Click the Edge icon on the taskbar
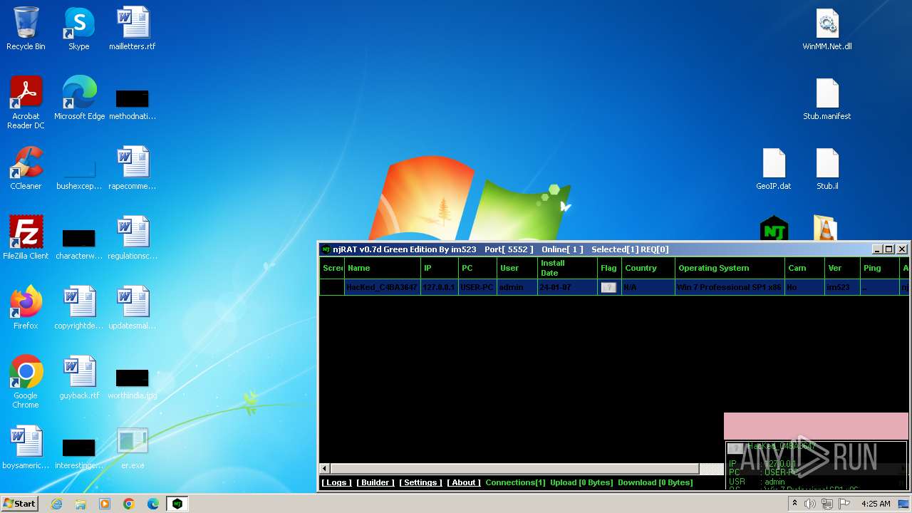The width and height of the screenshot is (912, 513). tap(153, 504)
